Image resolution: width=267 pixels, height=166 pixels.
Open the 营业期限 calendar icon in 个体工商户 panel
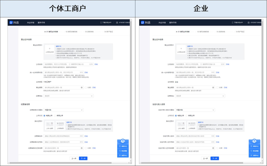click(x=82, y=88)
